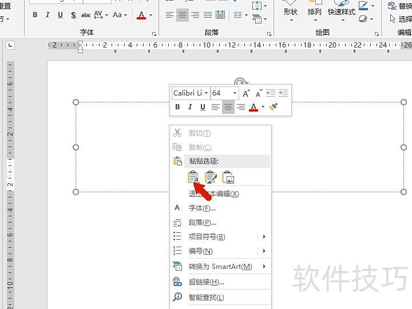Click the Replace button in editing group
This screenshot has height=309, width=412.
pyautogui.click(x=400, y=6)
